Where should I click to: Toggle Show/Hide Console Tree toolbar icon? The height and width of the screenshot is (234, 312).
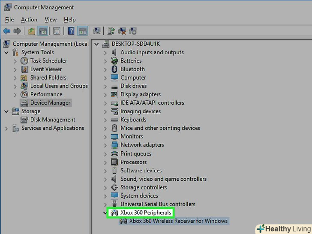coord(43,31)
